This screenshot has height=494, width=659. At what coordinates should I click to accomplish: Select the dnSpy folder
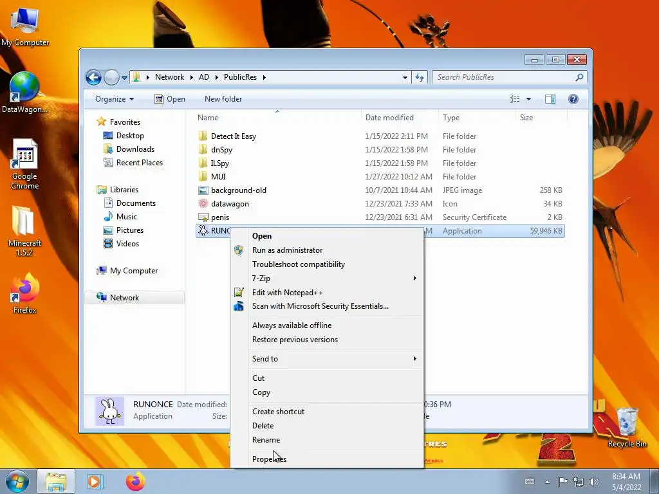221,149
